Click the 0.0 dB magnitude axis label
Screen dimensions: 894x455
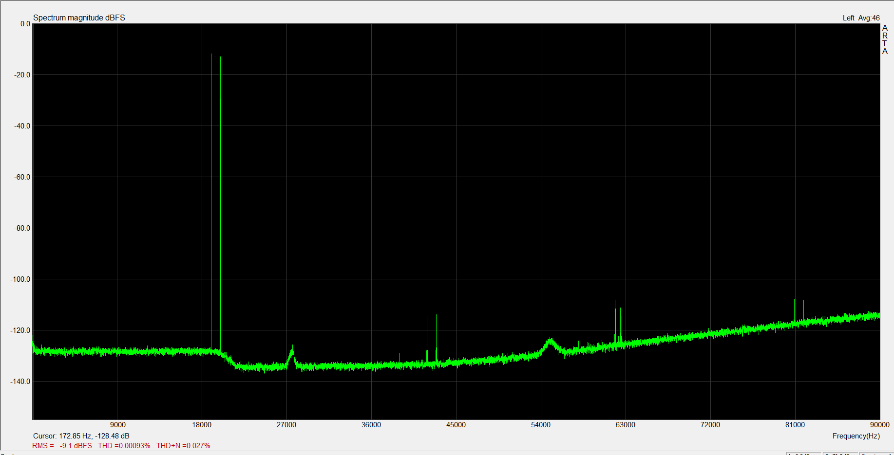(x=25, y=24)
